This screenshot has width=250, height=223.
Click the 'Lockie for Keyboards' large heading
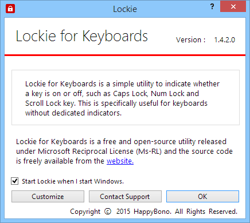pyautogui.click(x=82, y=36)
